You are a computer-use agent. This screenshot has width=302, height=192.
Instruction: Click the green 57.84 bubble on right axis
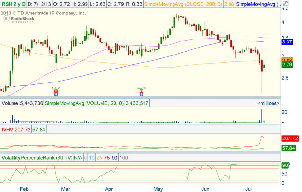(288, 148)
